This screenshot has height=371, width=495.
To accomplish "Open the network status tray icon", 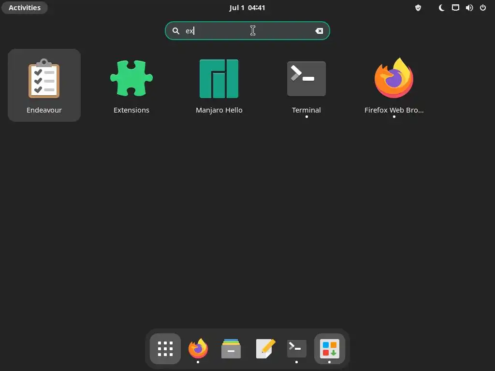I will (x=455, y=8).
